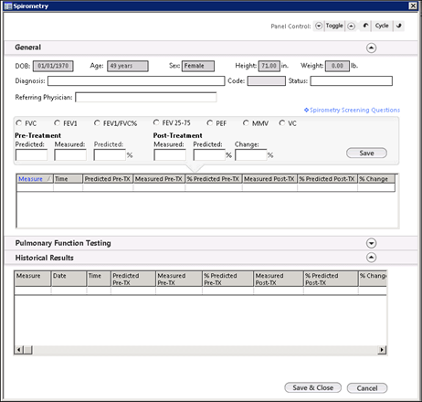Sort by the Measure column header
The image size is (422, 402).
pos(35,179)
